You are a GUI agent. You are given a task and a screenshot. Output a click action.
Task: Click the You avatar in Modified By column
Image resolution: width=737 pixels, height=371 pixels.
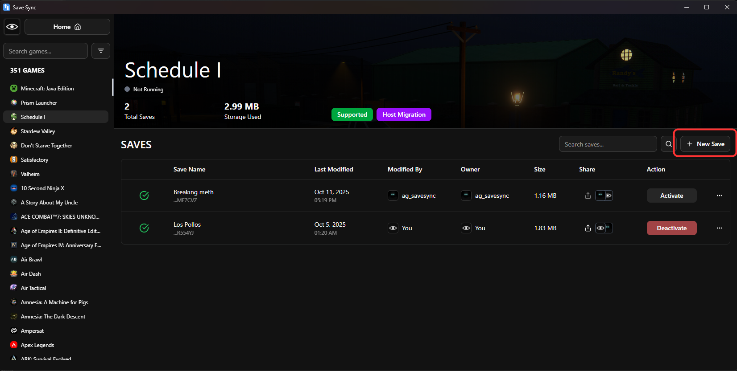point(393,228)
